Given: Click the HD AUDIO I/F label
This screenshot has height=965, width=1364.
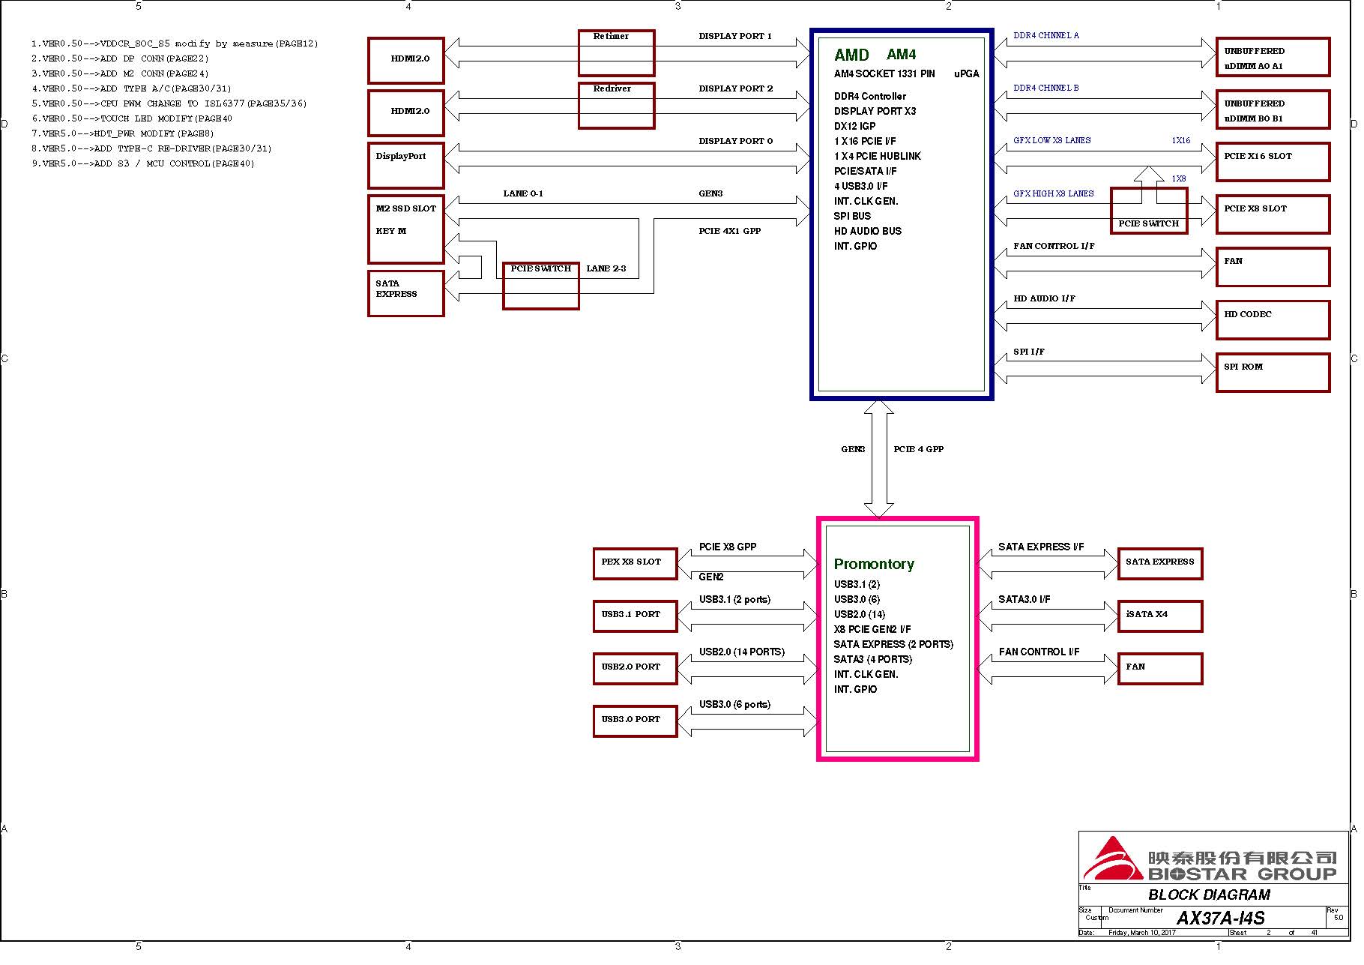Looking at the screenshot, I should coord(1044,298).
